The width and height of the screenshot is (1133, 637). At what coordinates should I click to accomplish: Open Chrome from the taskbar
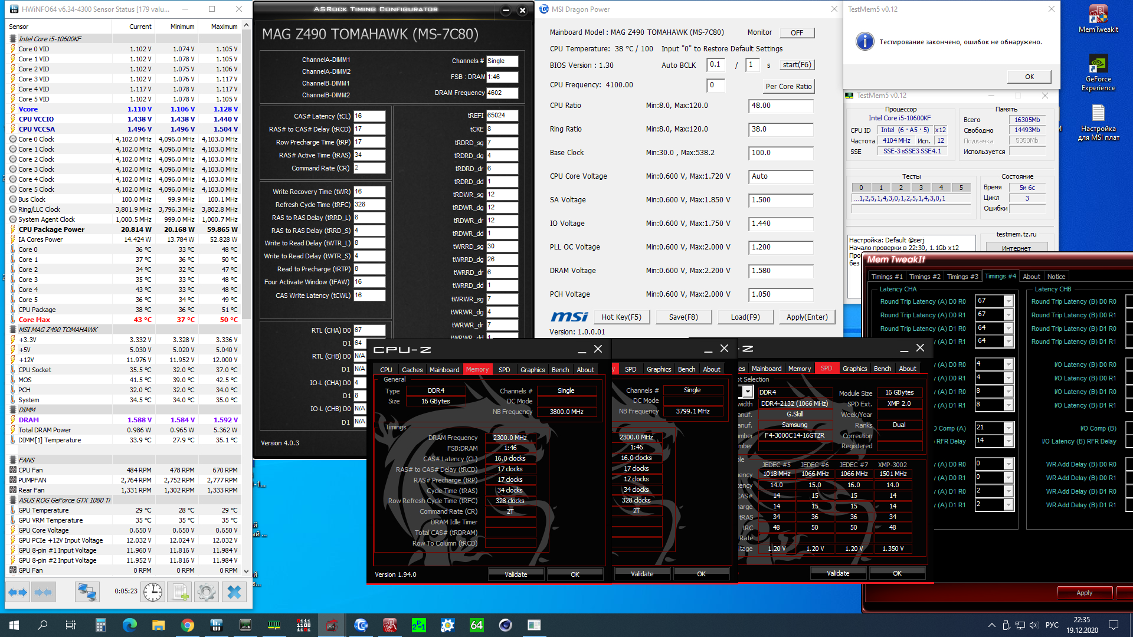pos(188,625)
